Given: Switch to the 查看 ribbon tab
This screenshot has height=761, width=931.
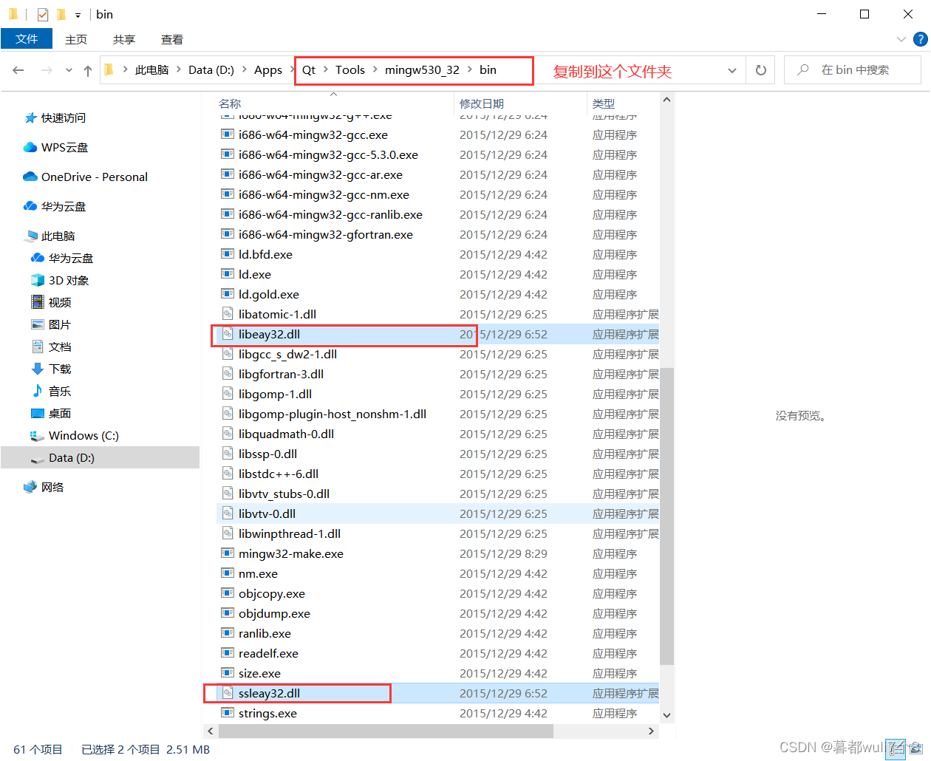Looking at the screenshot, I should click(x=171, y=39).
